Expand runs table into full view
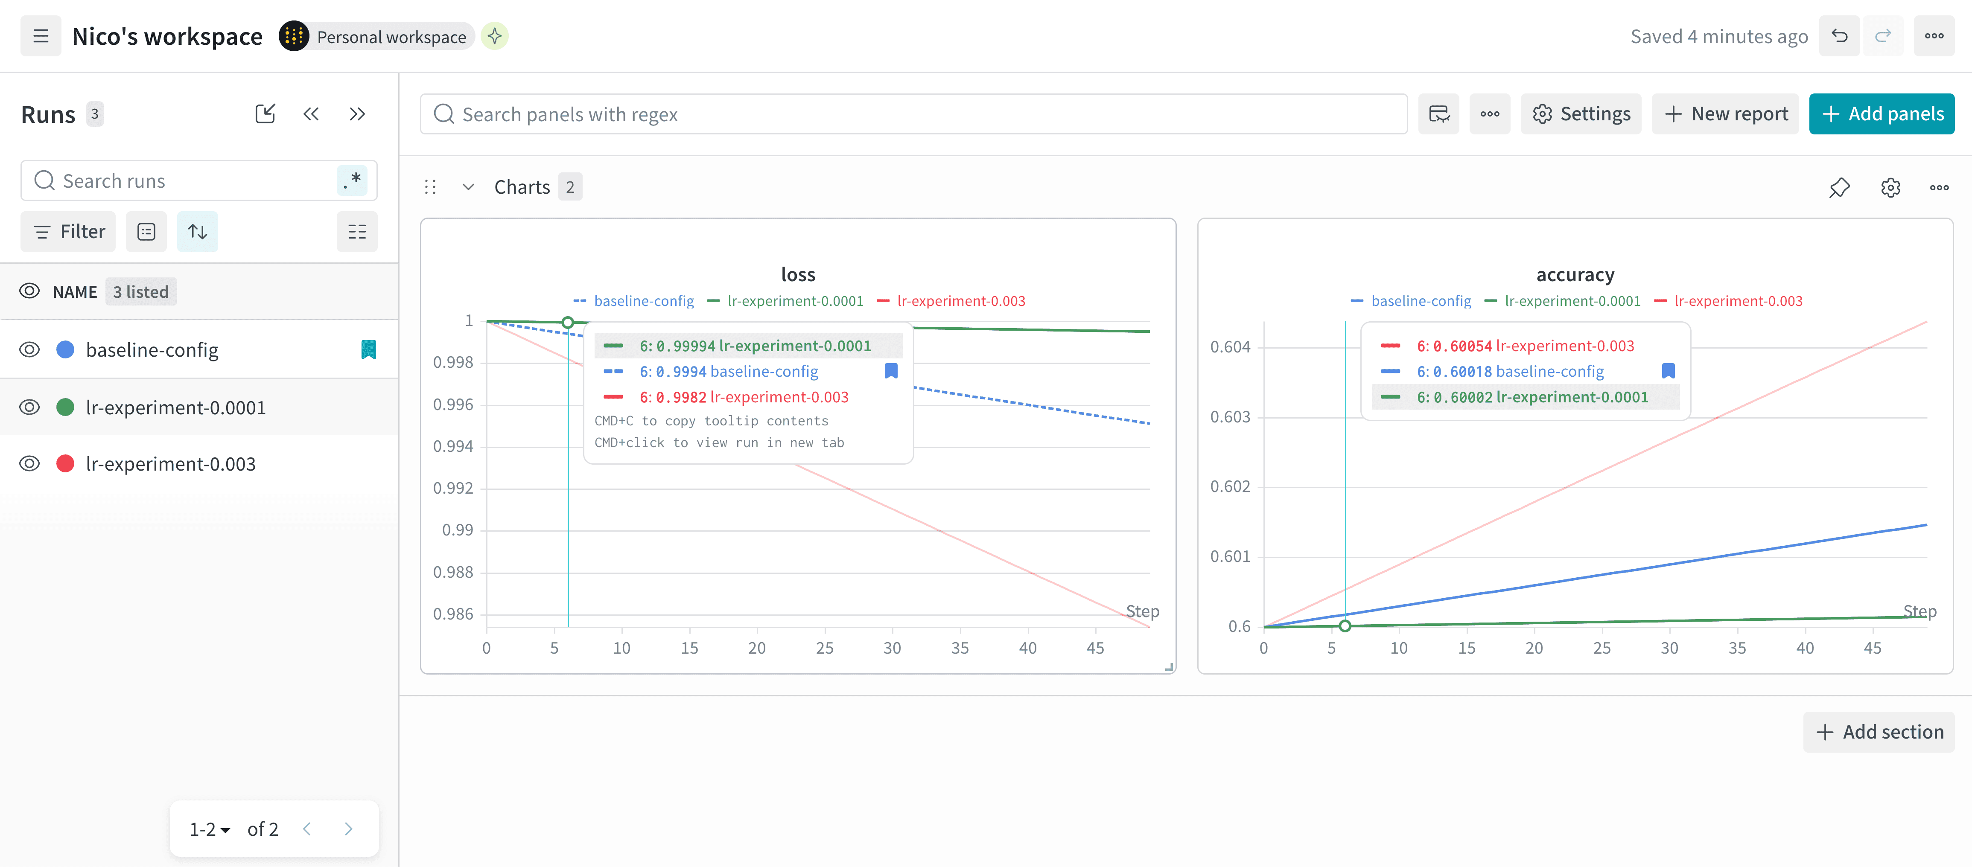Image resolution: width=1972 pixels, height=867 pixels. point(265,114)
